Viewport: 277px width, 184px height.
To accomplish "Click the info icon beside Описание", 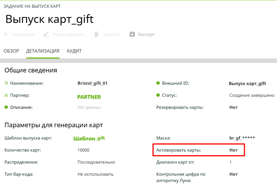I will (x=6, y=107).
